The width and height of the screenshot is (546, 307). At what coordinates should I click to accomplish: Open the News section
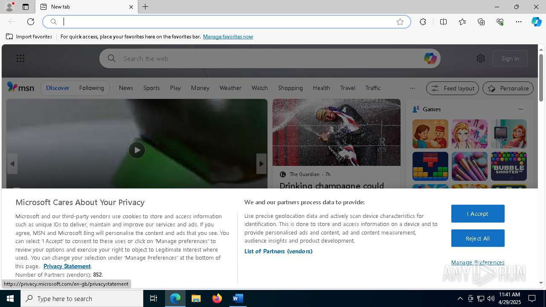(x=126, y=88)
